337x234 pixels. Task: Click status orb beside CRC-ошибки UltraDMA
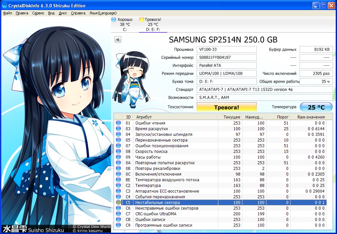118,214
